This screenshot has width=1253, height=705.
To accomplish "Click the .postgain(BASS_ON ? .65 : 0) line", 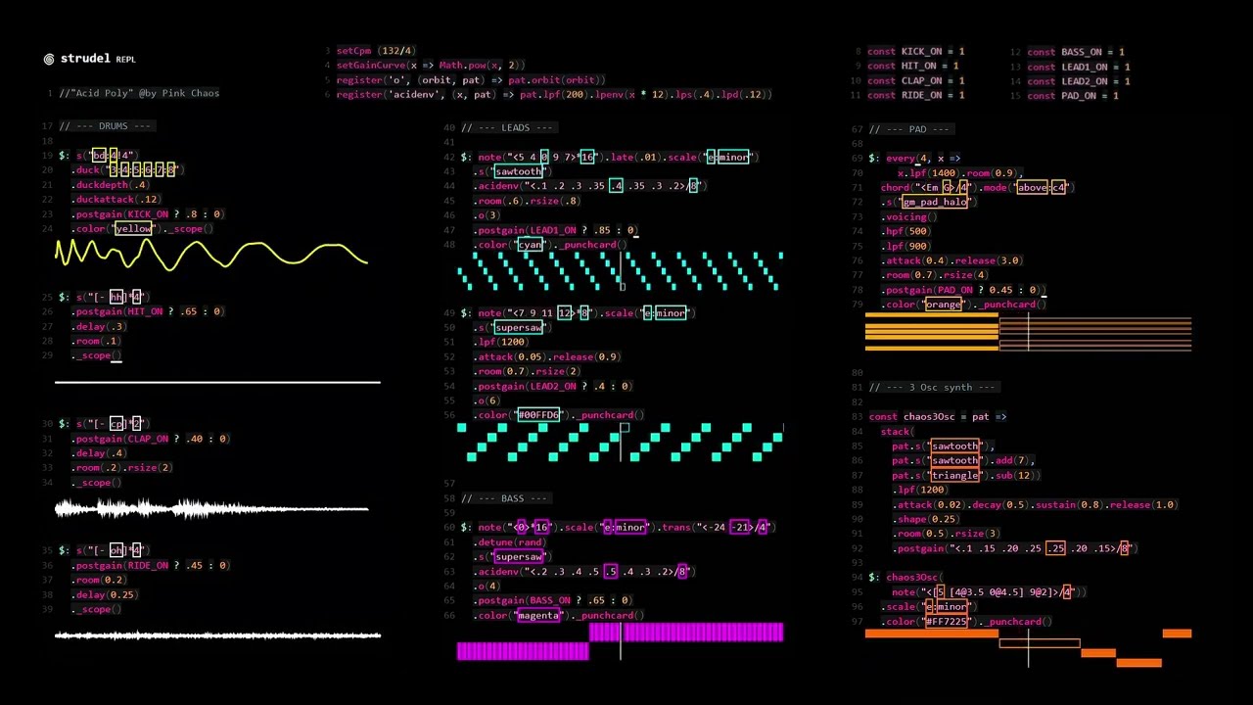I will (x=553, y=600).
